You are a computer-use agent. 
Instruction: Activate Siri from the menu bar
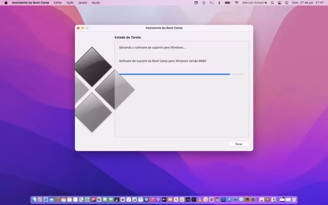[x=287, y=3]
